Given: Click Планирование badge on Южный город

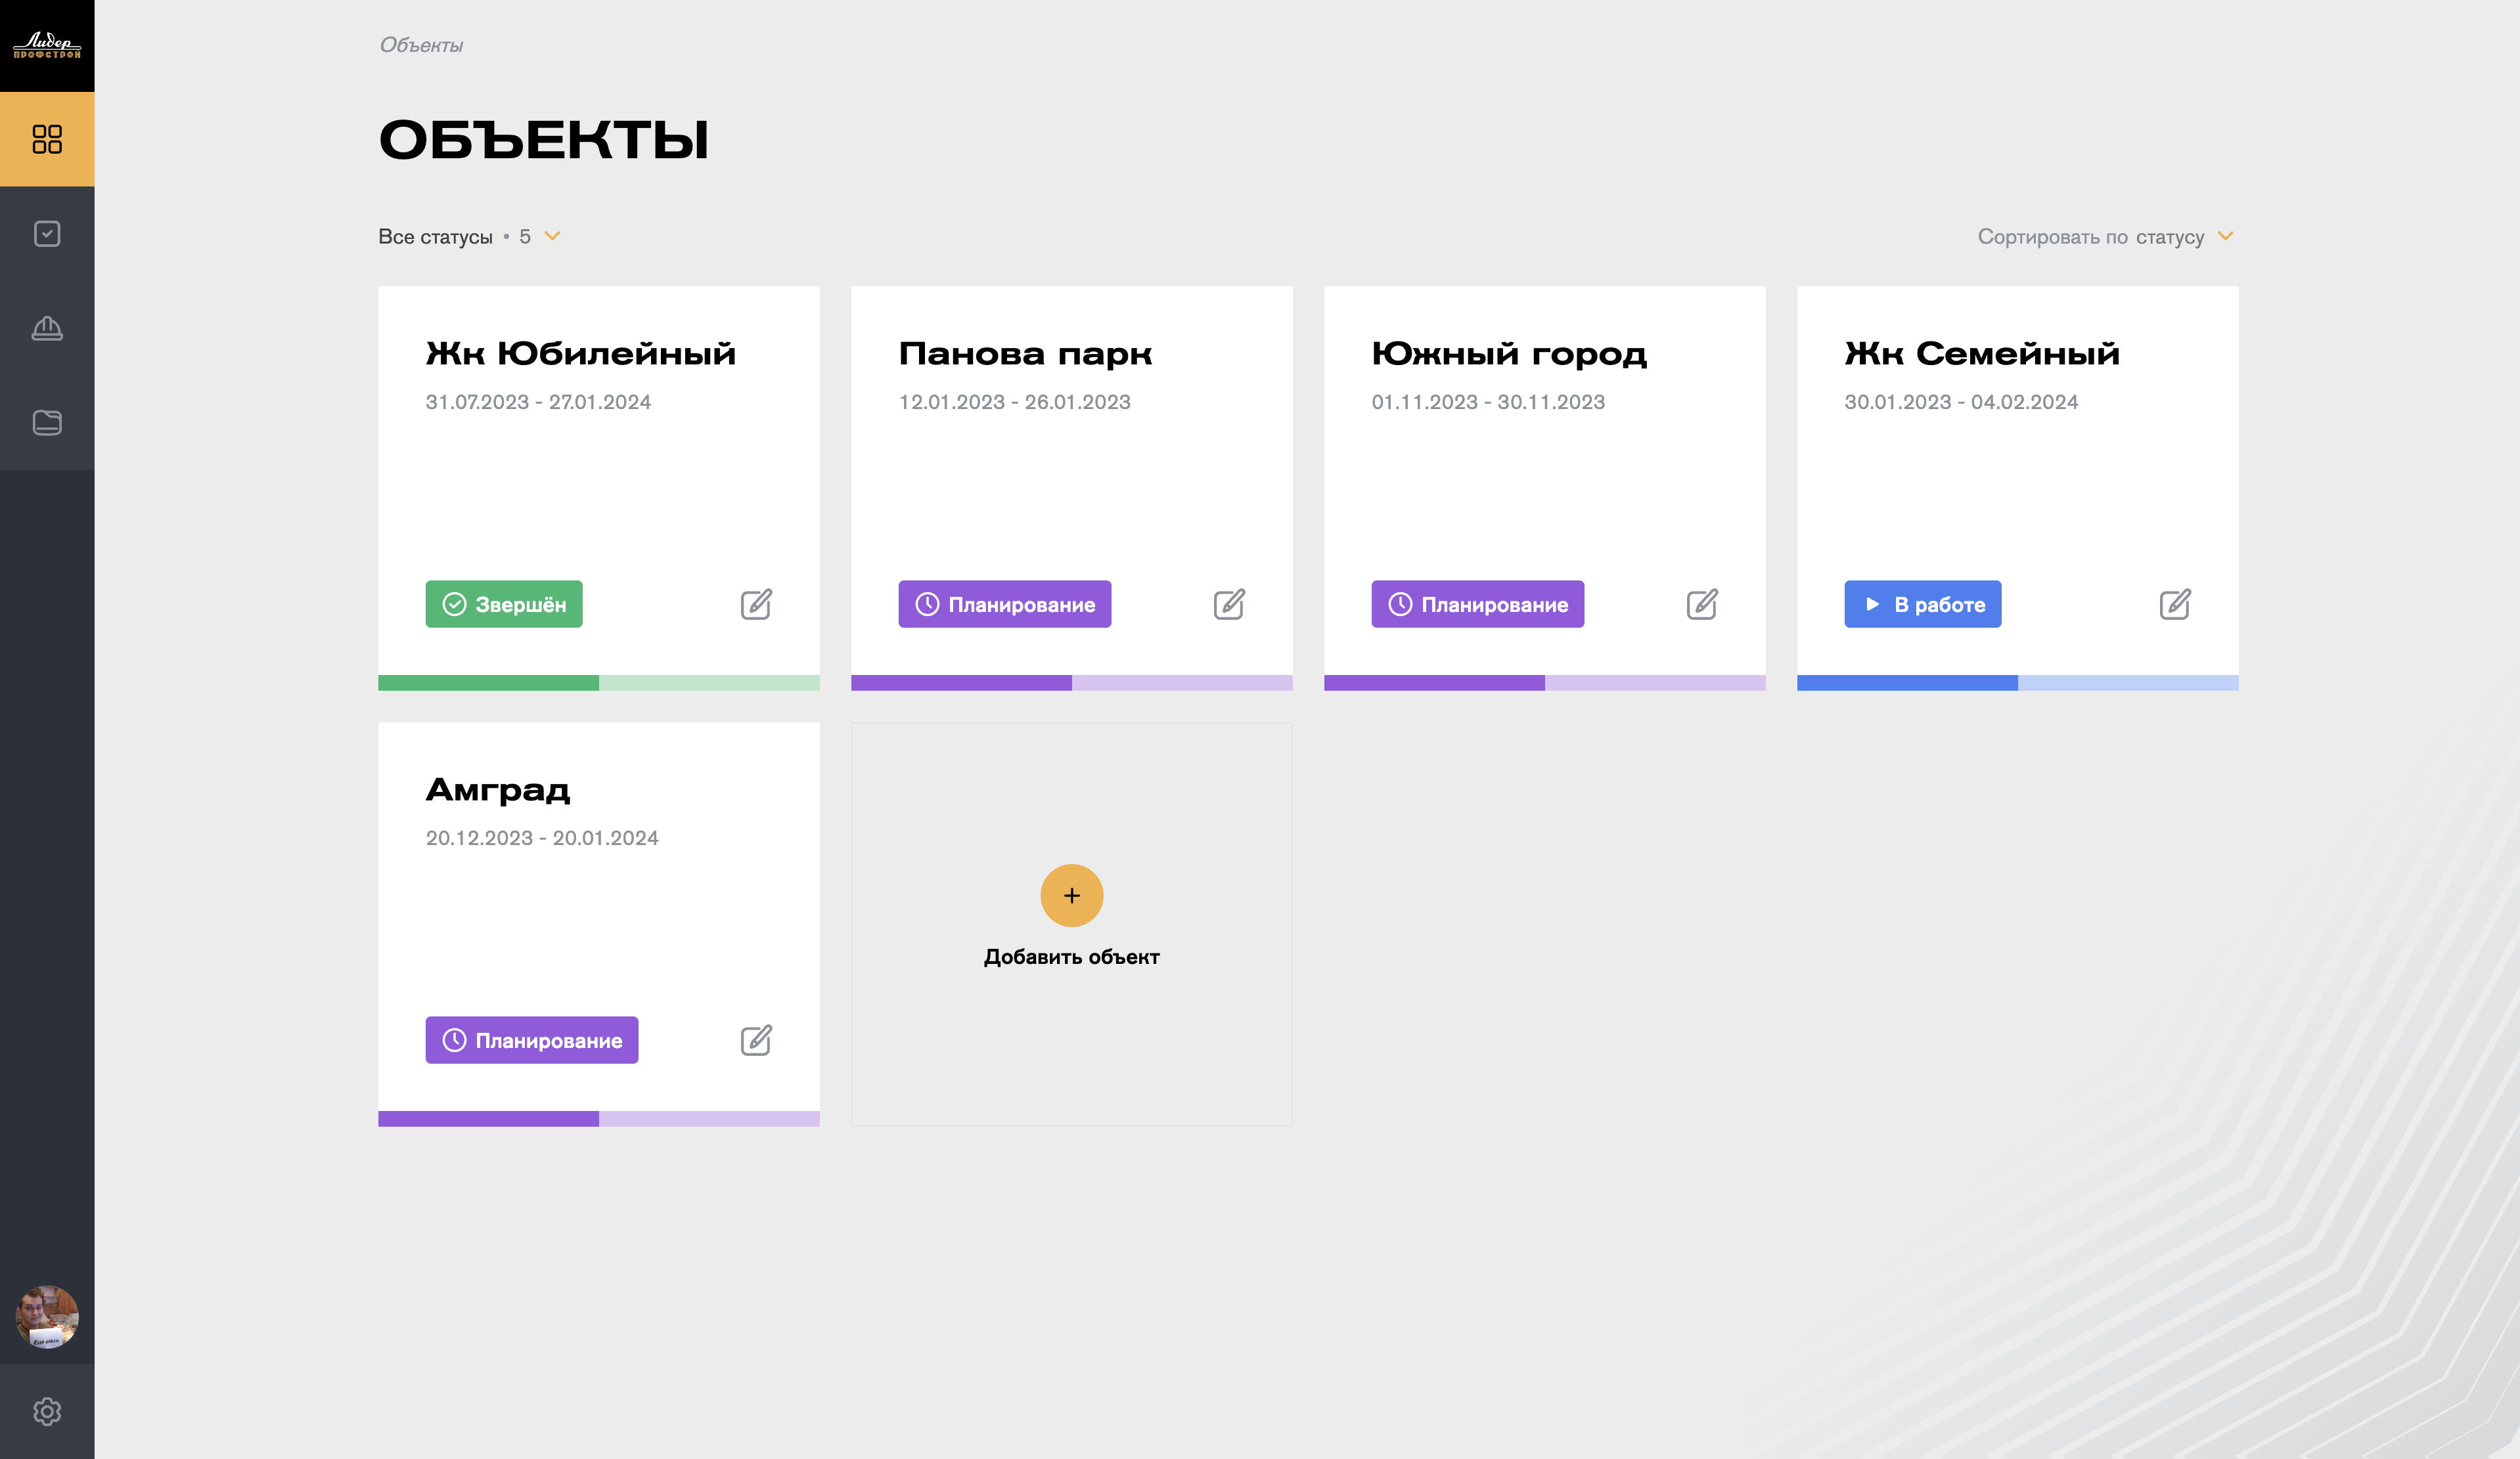Looking at the screenshot, I should click(x=1478, y=603).
